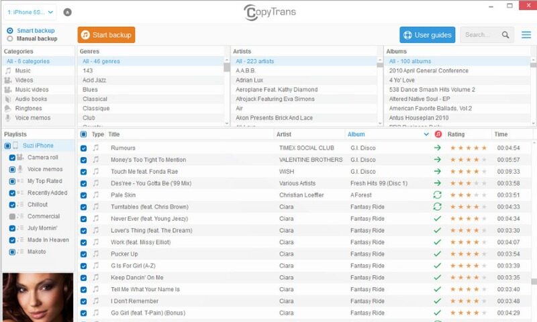Click the sync status icon for Turntables
Viewport: 537px width, 322px height.
pyautogui.click(x=438, y=207)
